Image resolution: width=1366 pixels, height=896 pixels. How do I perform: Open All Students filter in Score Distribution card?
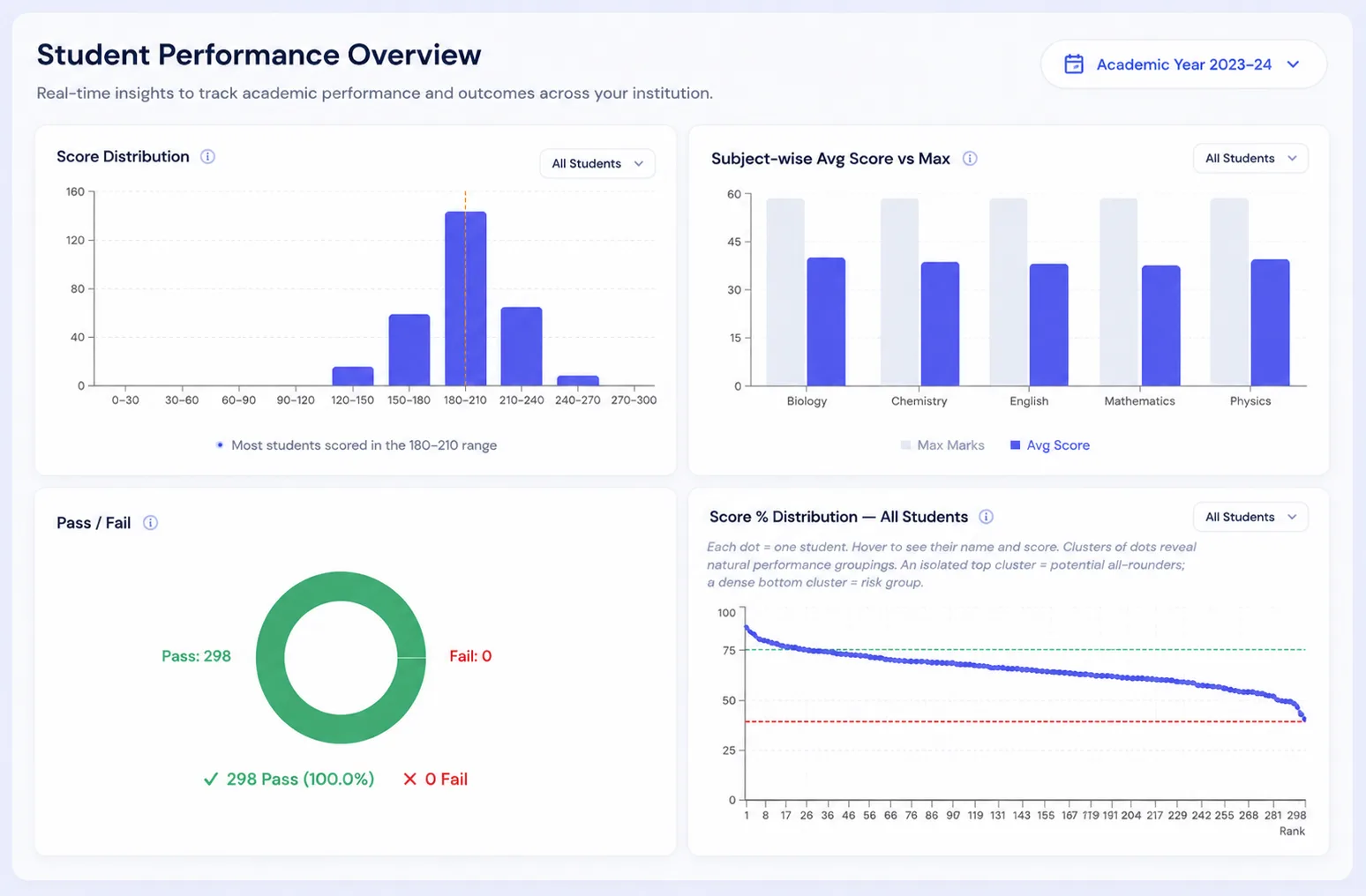(x=597, y=164)
